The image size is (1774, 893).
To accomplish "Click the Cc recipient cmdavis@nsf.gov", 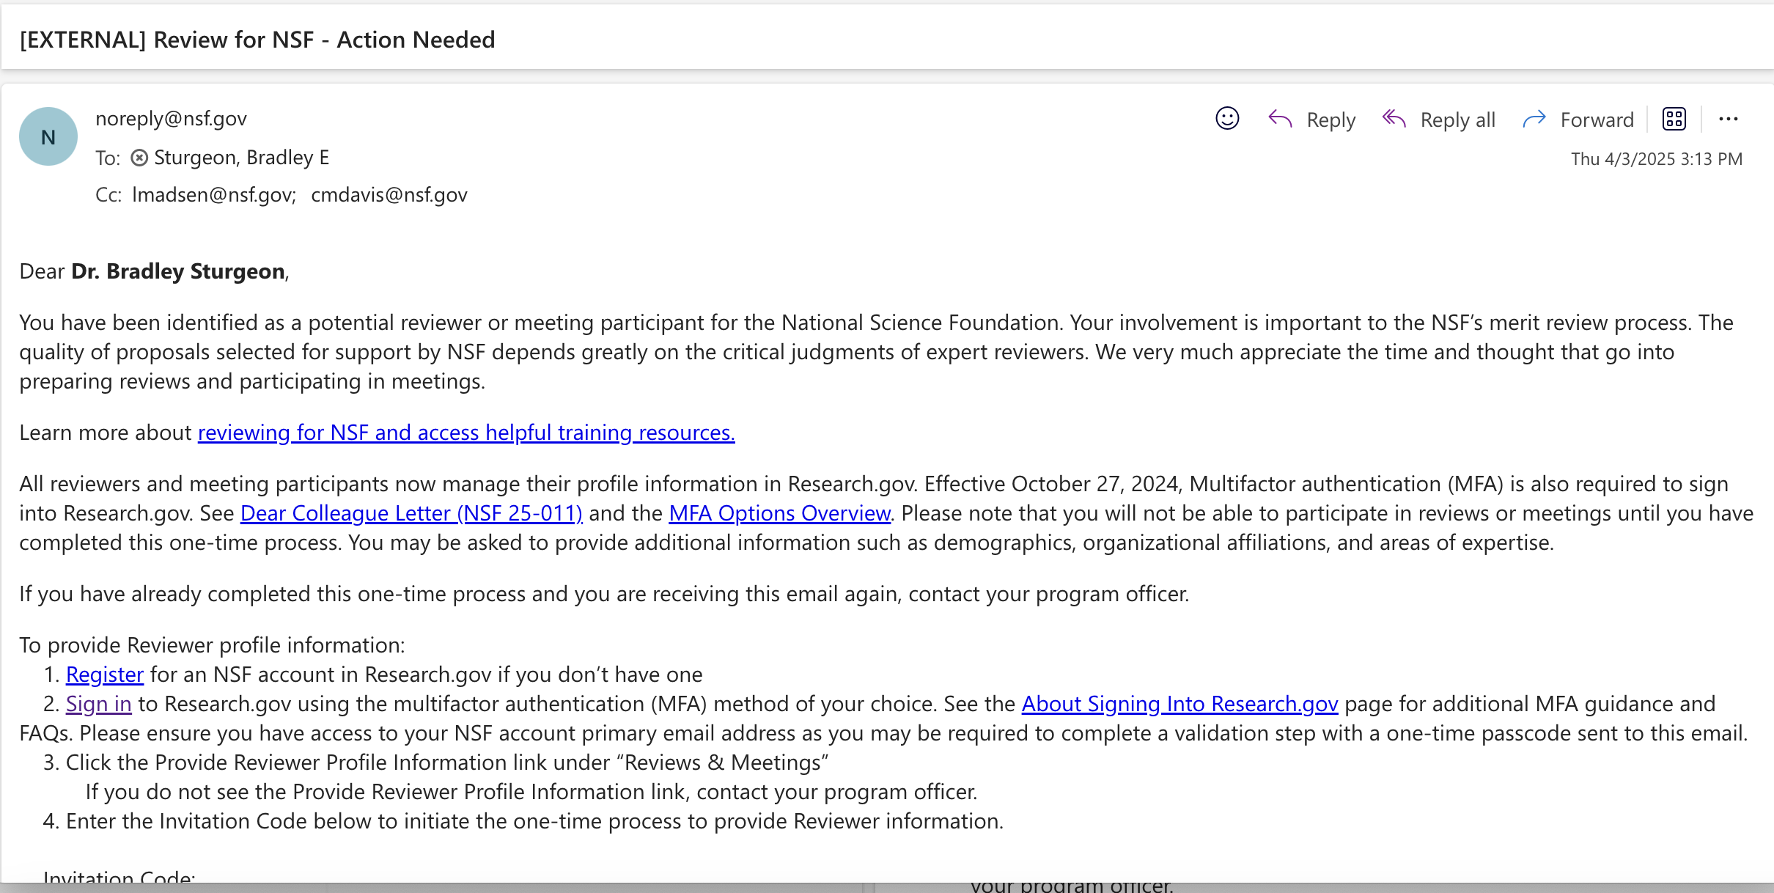I will click(389, 195).
